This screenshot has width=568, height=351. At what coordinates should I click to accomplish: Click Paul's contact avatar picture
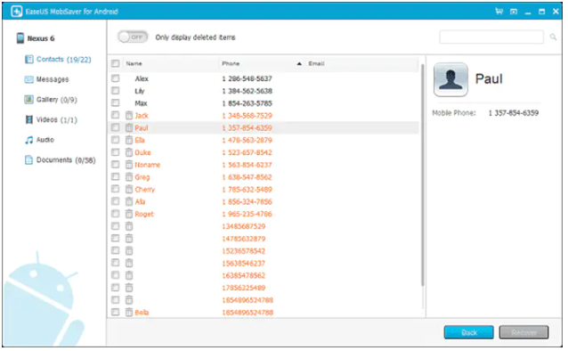[450, 79]
